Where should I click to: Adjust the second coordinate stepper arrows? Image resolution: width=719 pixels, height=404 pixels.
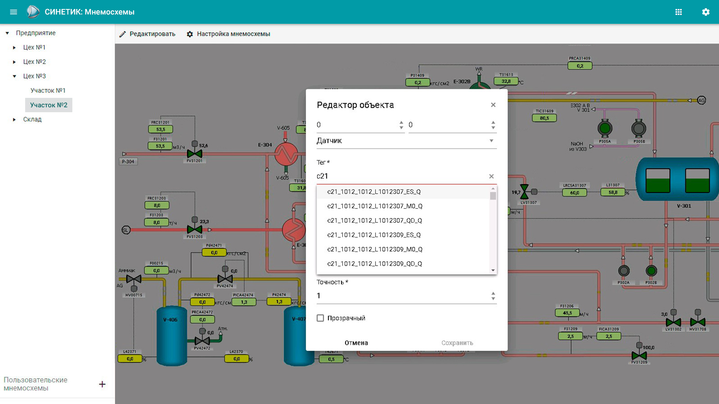tap(493, 125)
